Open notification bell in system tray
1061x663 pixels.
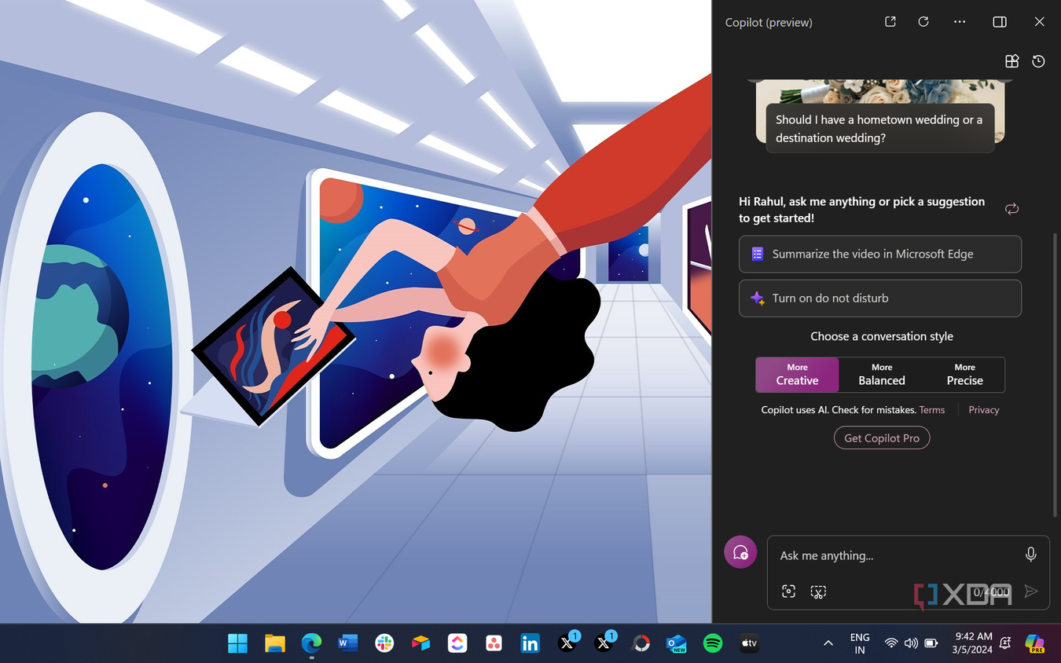coord(1005,643)
